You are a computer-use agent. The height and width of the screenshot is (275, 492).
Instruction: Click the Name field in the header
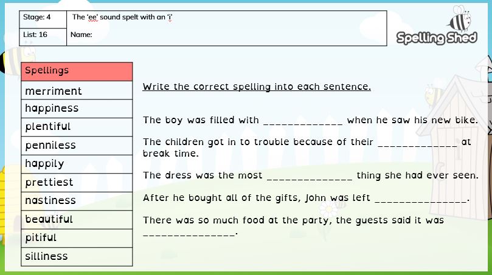(227, 37)
